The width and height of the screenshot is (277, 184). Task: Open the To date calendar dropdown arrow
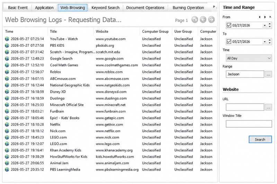pos(265,42)
